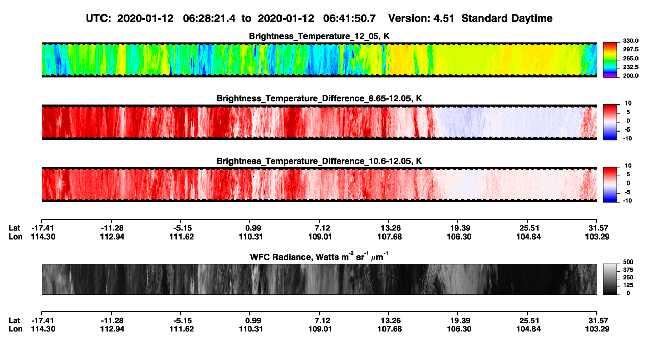Open the WFC Radiance grayscale image strip

pyautogui.click(x=319, y=279)
